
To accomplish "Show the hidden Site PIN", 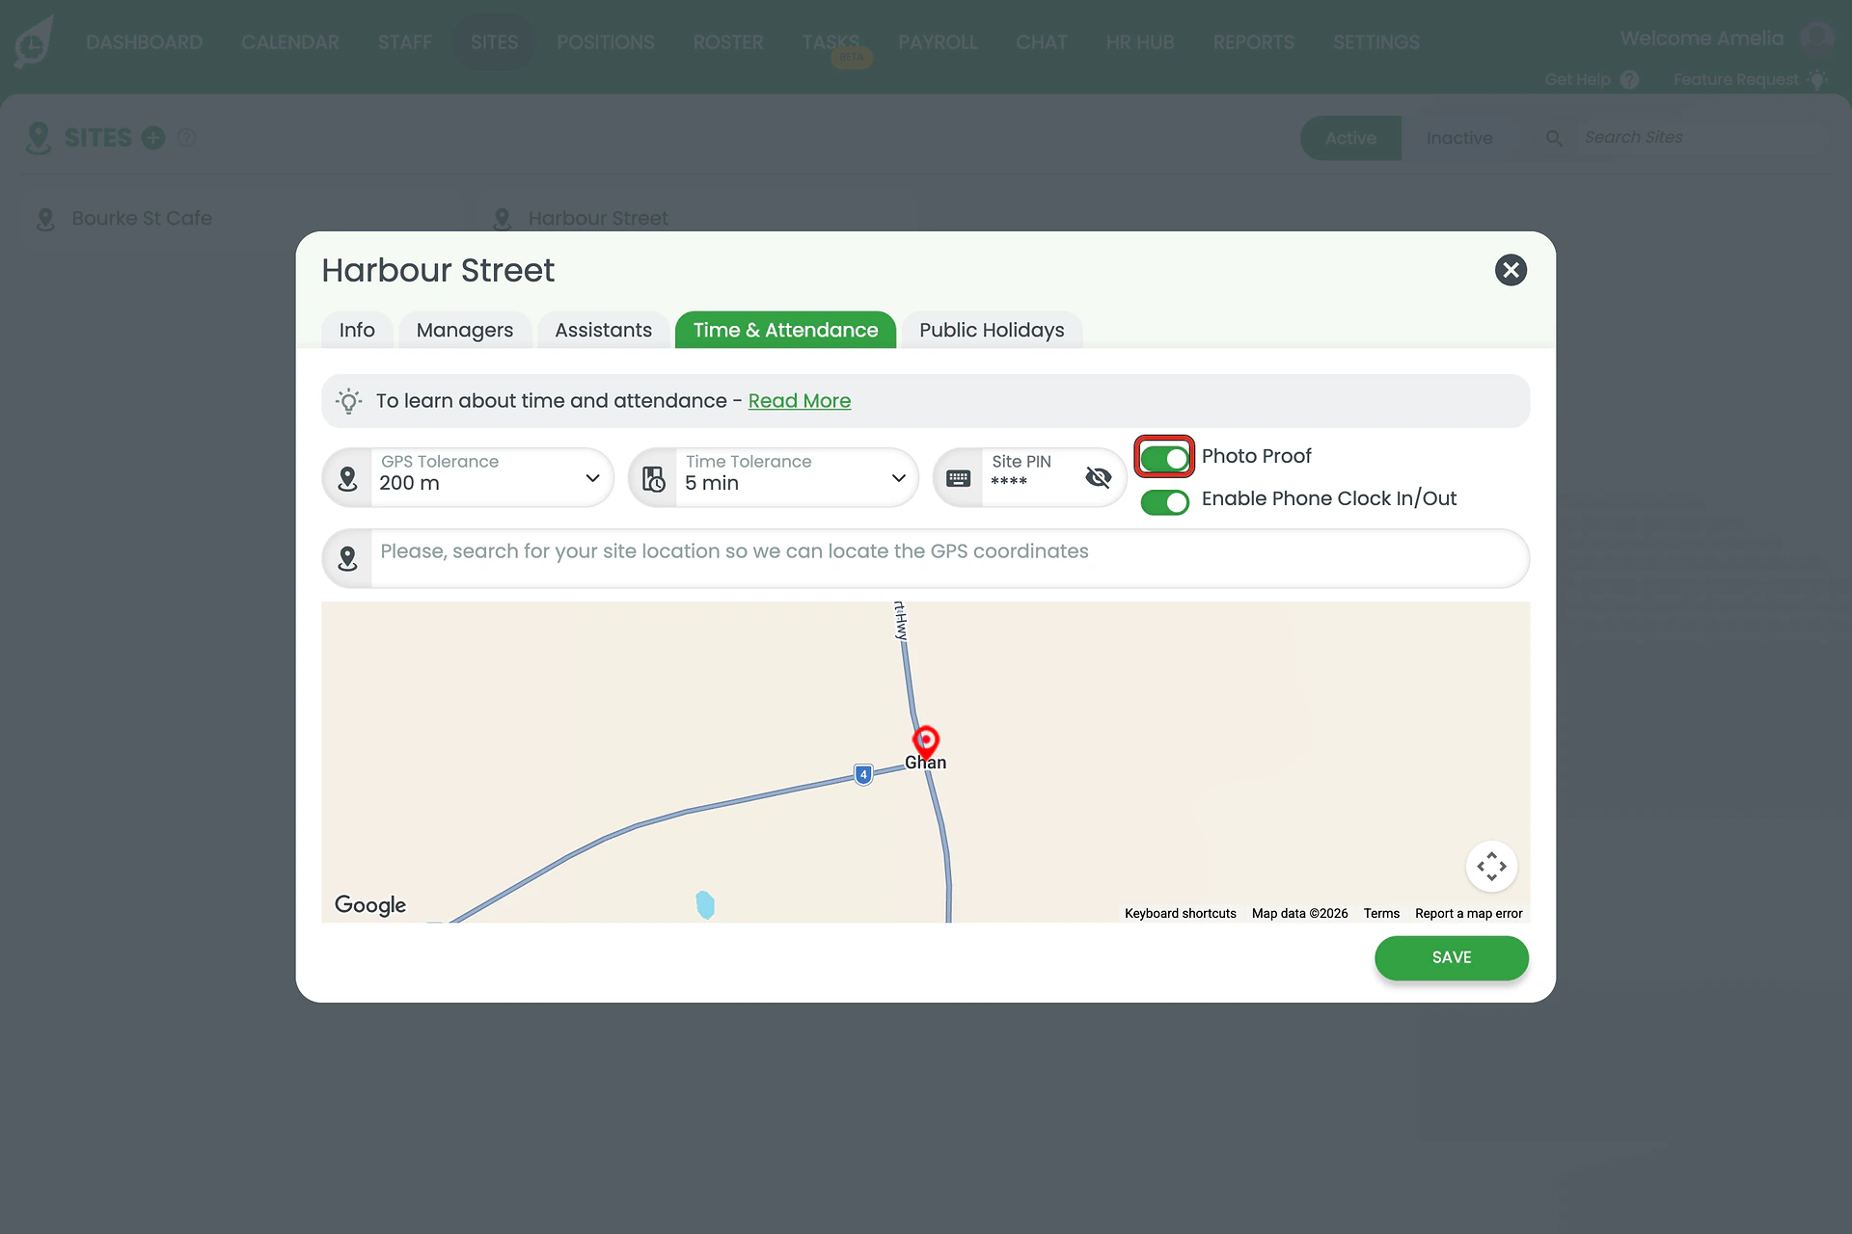I will coord(1098,477).
